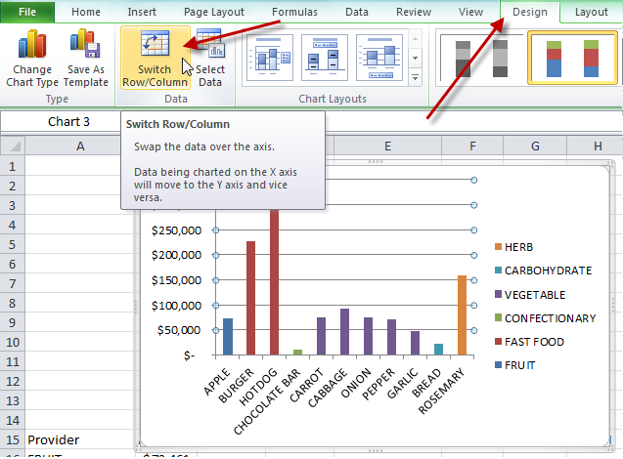This screenshot has width=623, height=459.
Task: Select row 15 header
Action: pyautogui.click(x=13, y=439)
